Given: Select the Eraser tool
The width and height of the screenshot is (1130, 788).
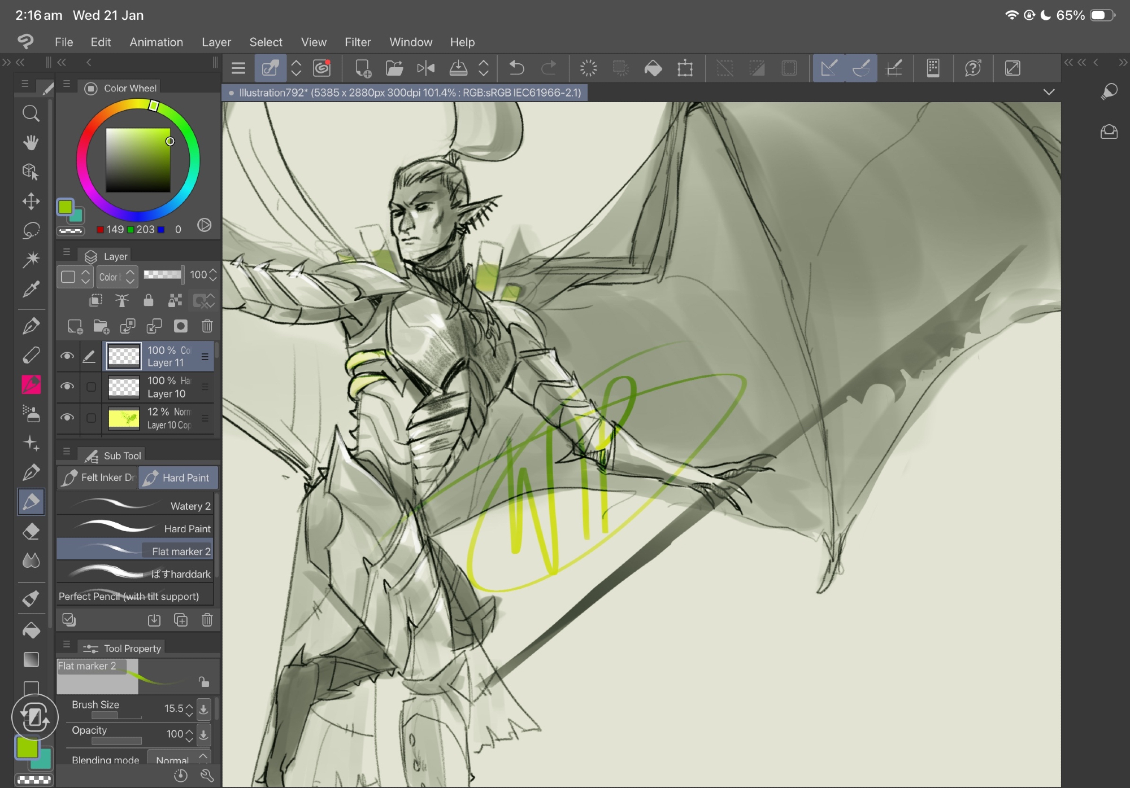Looking at the screenshot, I should point(31,531).
